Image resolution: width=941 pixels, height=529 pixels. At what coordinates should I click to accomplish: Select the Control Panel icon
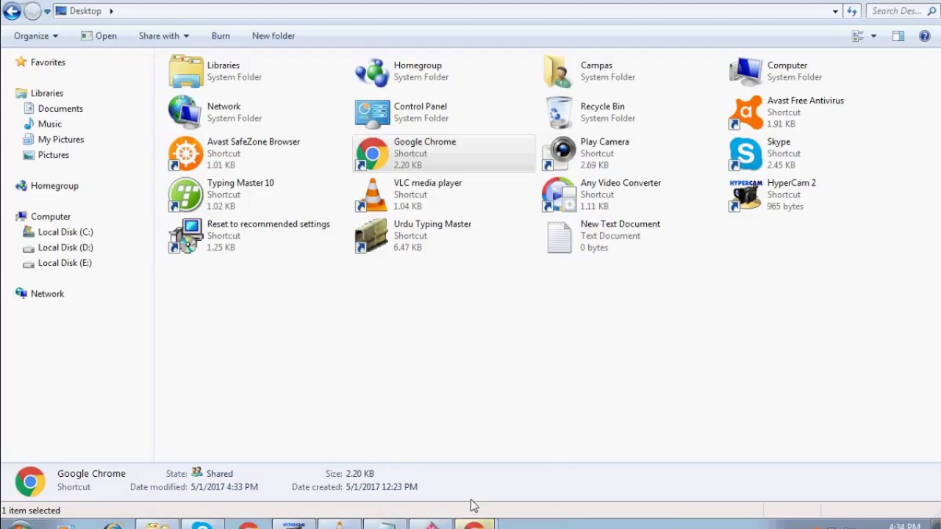pos(372,112)
